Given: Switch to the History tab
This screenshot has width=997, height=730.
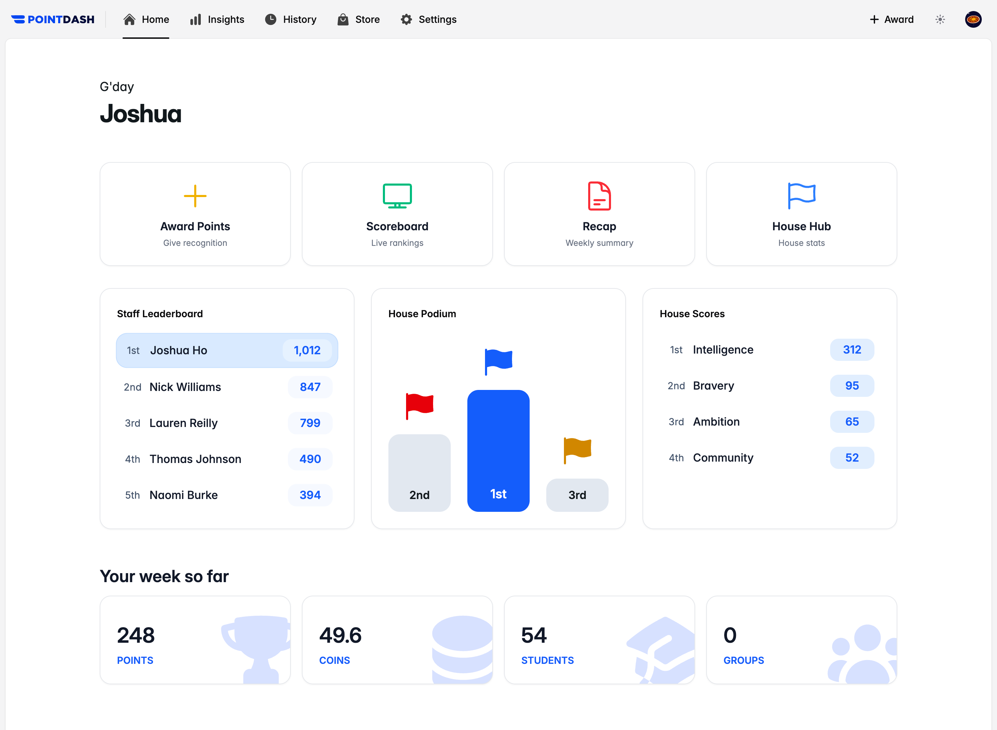Looking at the screenshot, I should tap(291, 19).
